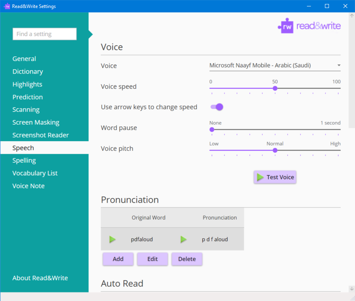Image resolution: width=355 pixels, height=301 pixels.
Task: Click Test Voice button
Action: [x=275, y=177]
